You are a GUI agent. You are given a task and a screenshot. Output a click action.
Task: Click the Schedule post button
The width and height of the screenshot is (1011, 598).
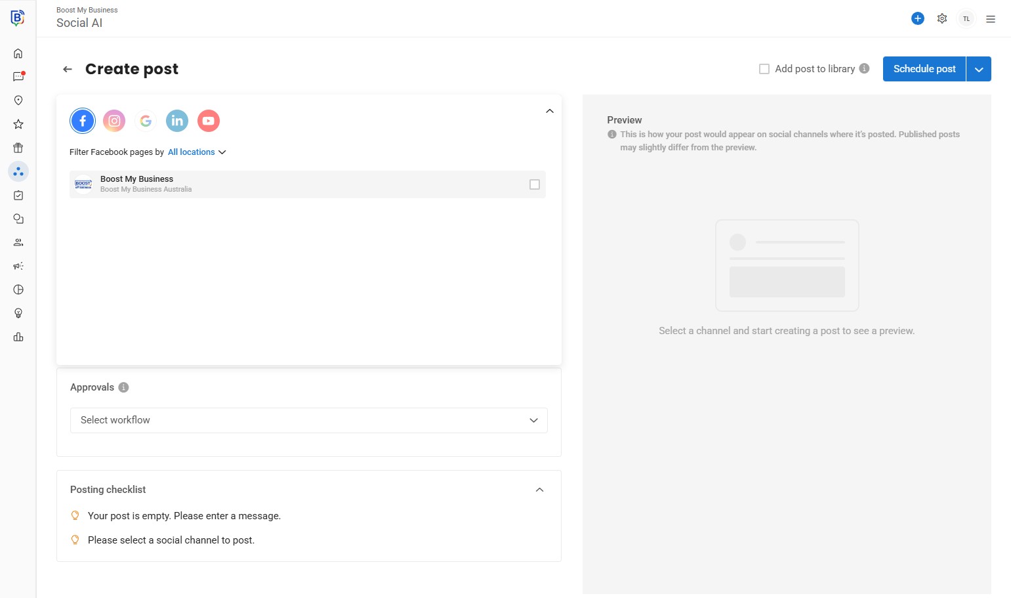924,69
